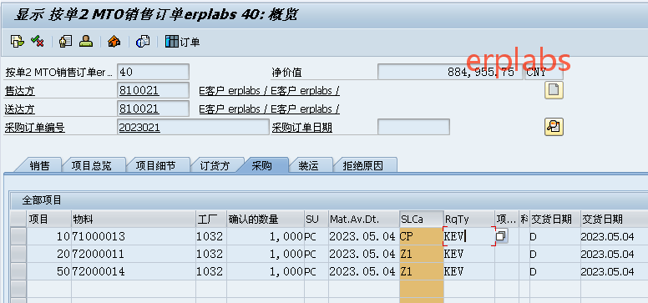
Task: Click material cell 72000014
Action: tap(134, 271)
